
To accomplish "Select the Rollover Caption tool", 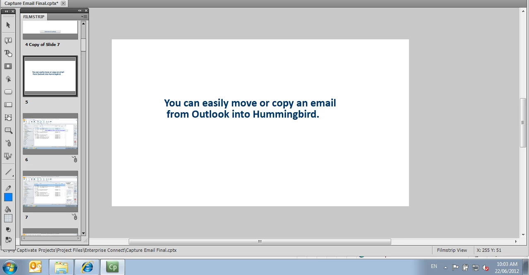I will pyautogui.click(x=8, y=53).
